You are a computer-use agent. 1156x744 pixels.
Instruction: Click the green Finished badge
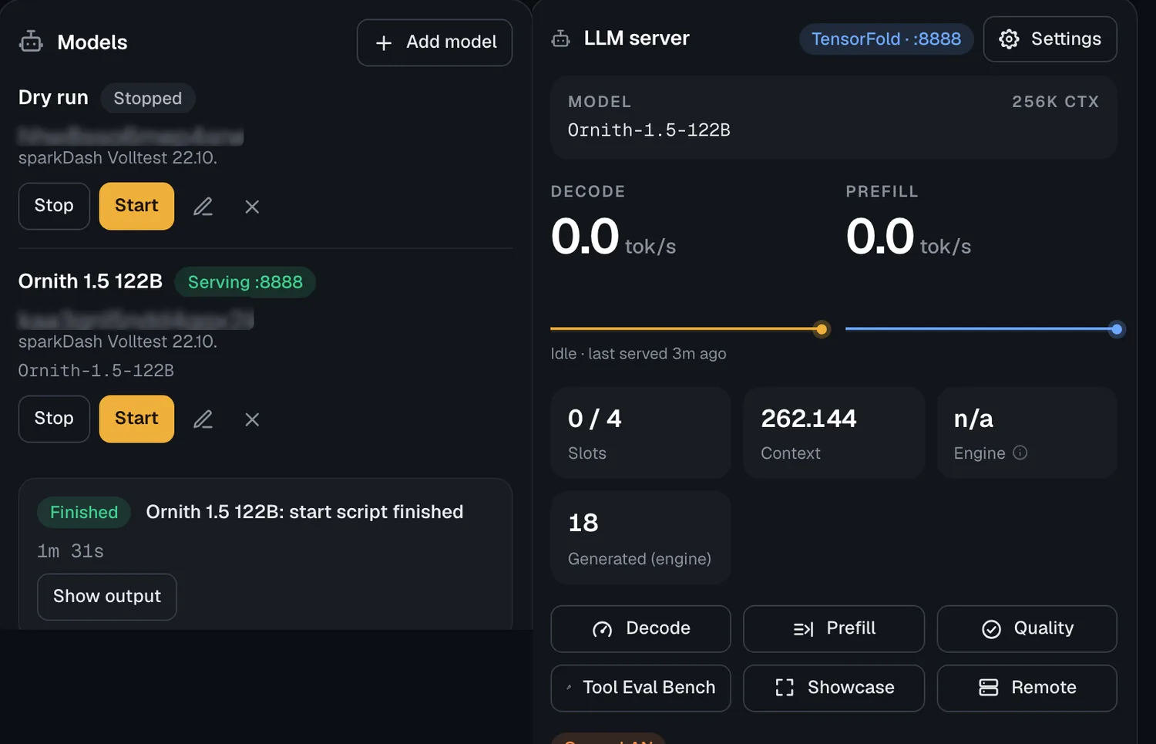(84, 513)
